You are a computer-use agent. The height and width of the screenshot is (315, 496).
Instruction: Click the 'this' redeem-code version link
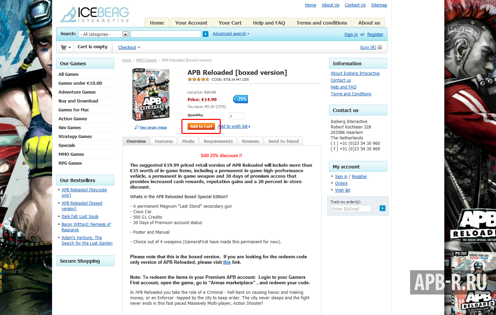[227, 262]
